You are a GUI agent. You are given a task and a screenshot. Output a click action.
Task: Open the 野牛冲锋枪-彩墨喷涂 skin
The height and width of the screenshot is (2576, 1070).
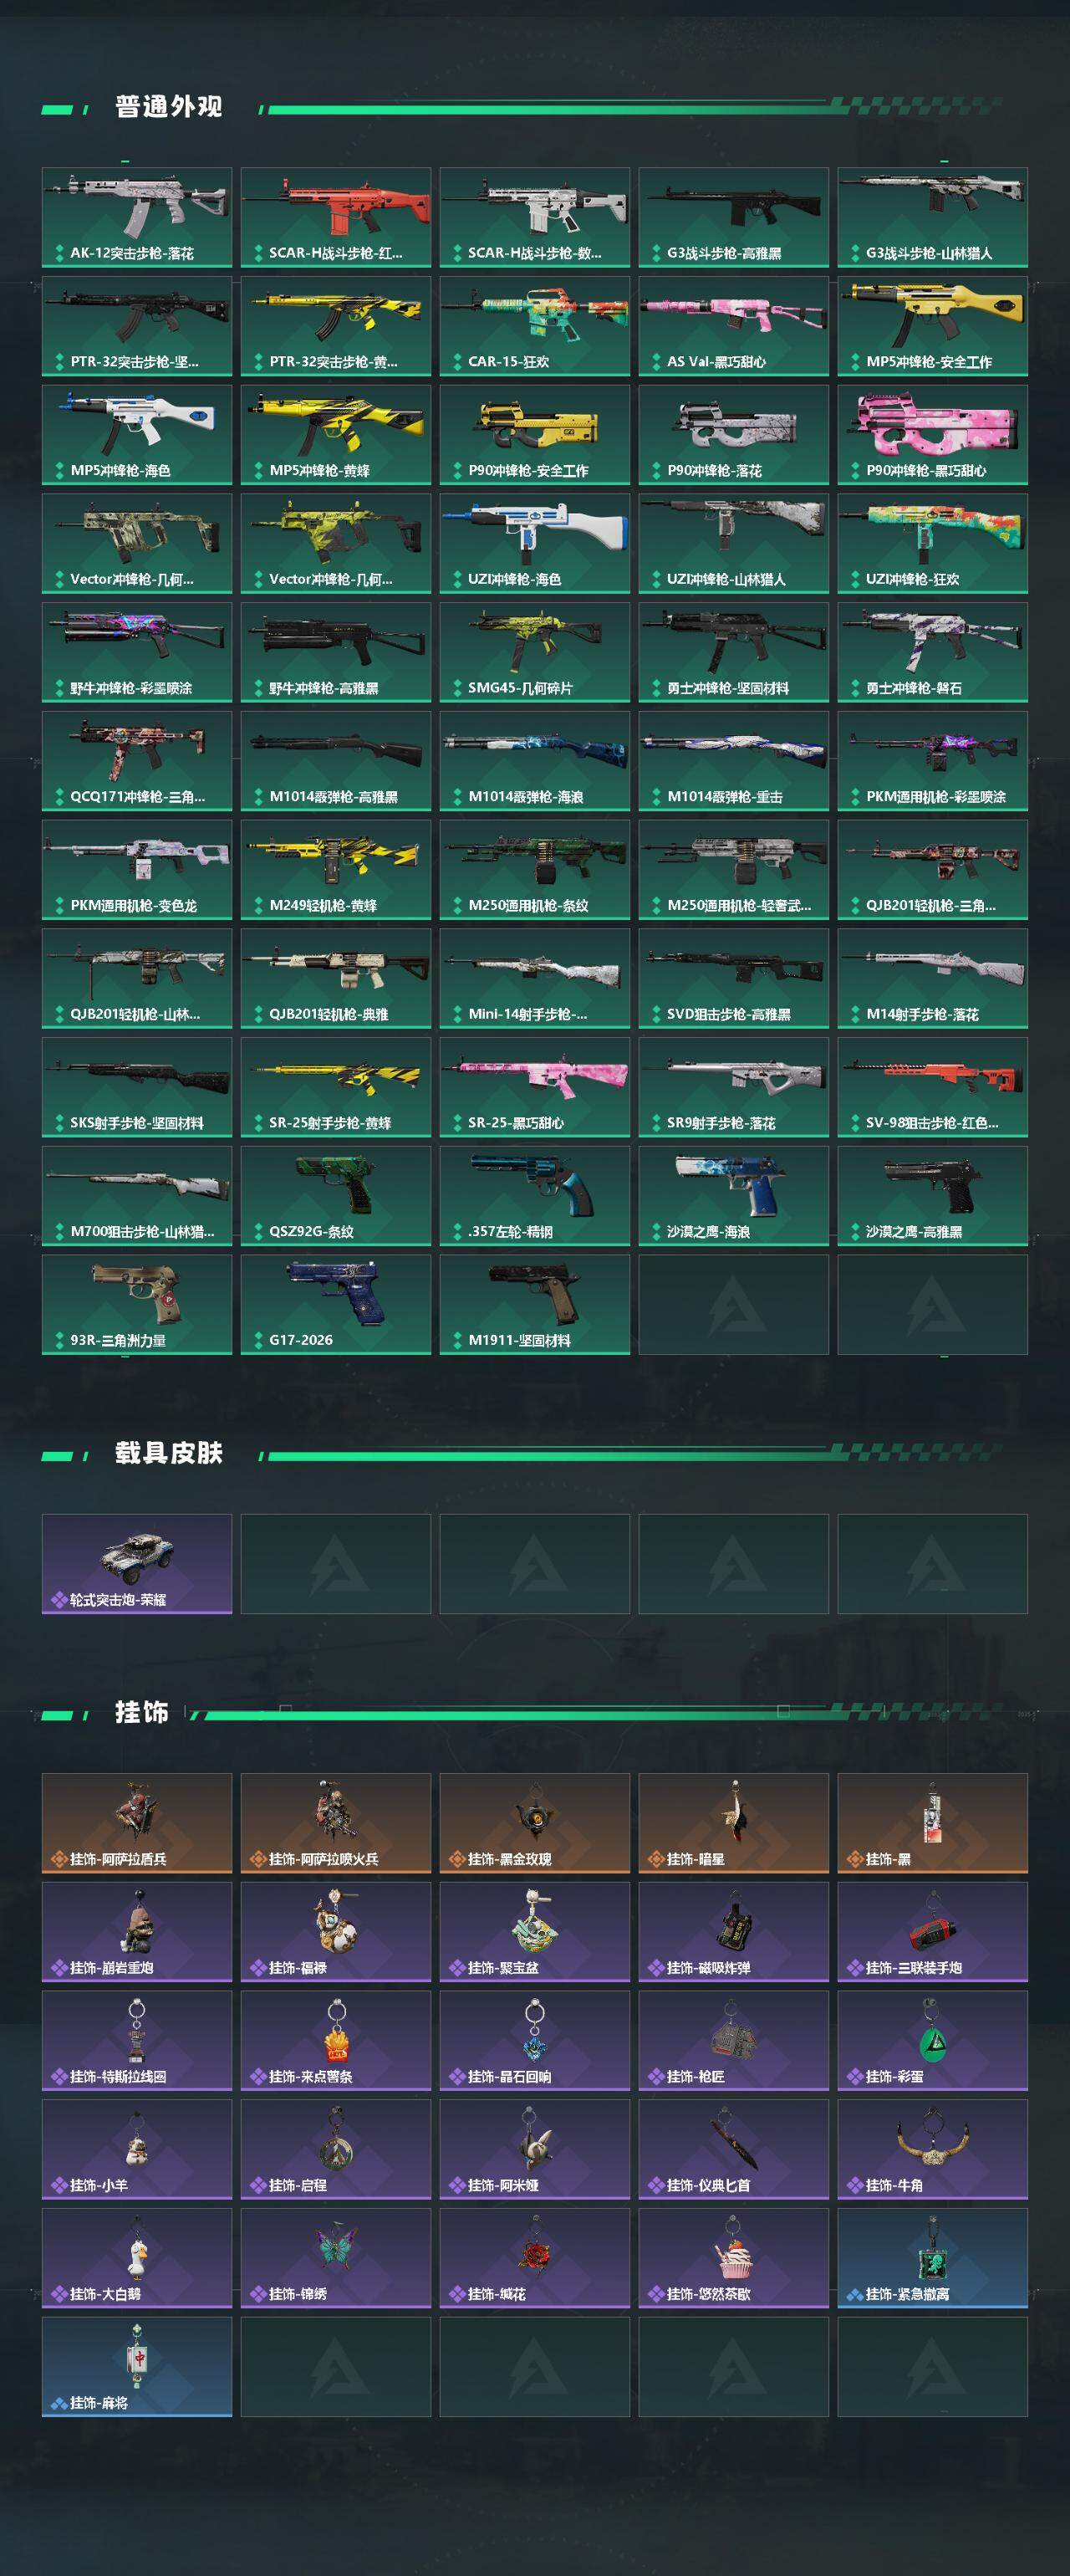137,652
